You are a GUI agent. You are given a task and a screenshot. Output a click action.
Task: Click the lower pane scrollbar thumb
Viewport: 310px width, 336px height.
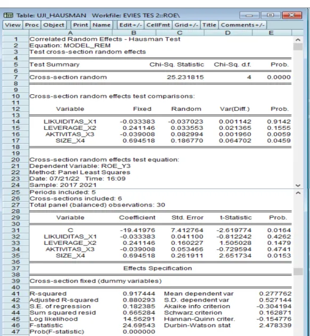coord(298,272)
